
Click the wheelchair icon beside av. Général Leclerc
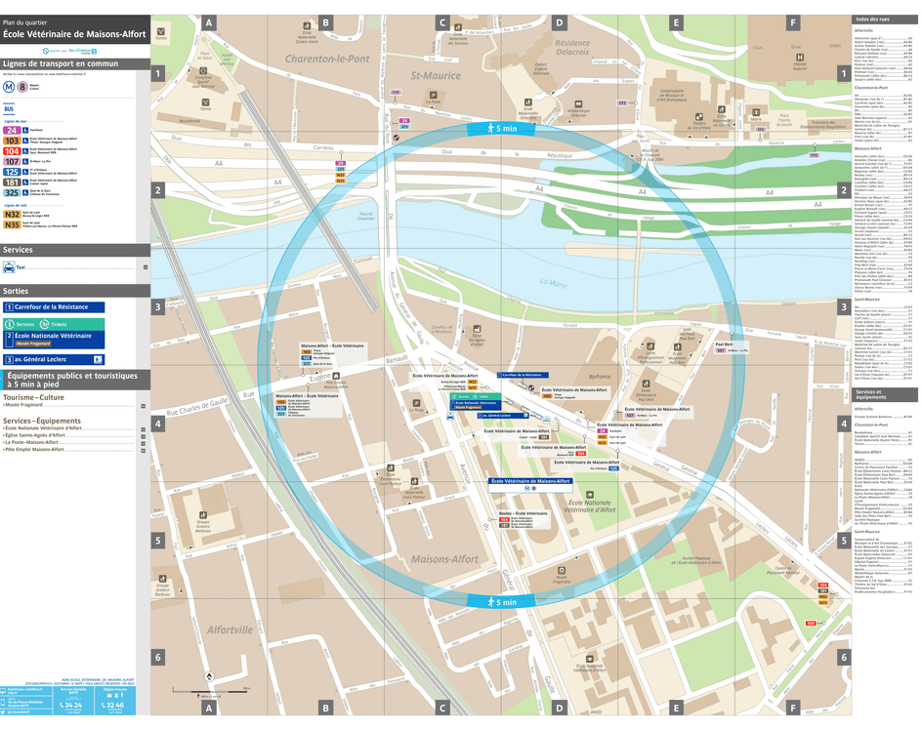coord(98,359)
